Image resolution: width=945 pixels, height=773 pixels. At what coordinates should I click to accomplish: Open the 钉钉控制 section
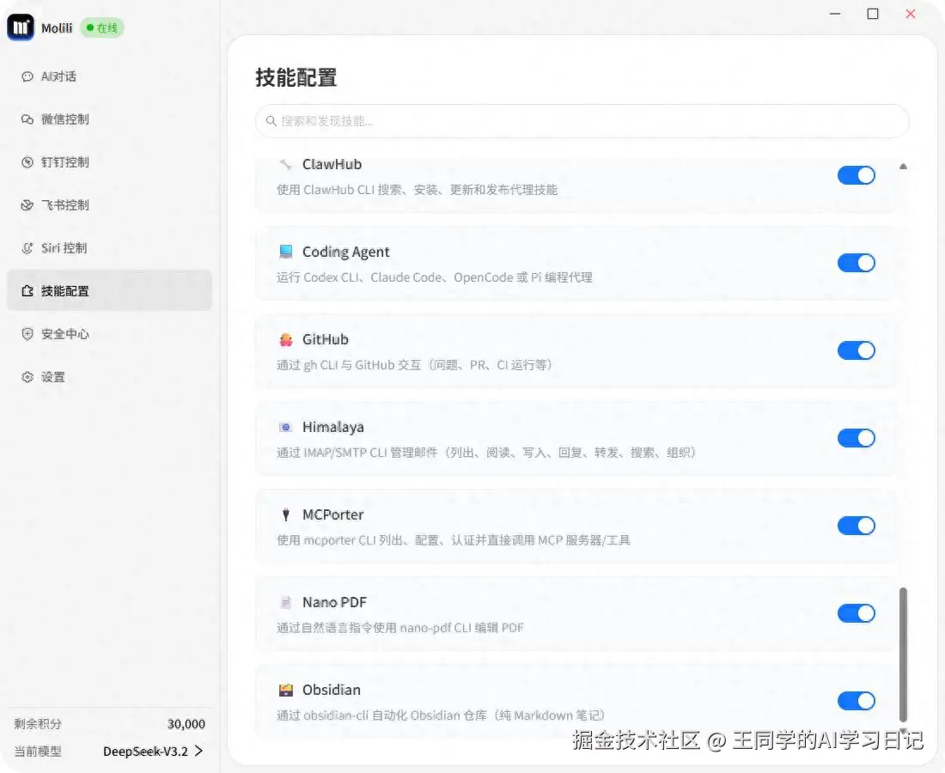pyautogui.click(x=109, y=162)
